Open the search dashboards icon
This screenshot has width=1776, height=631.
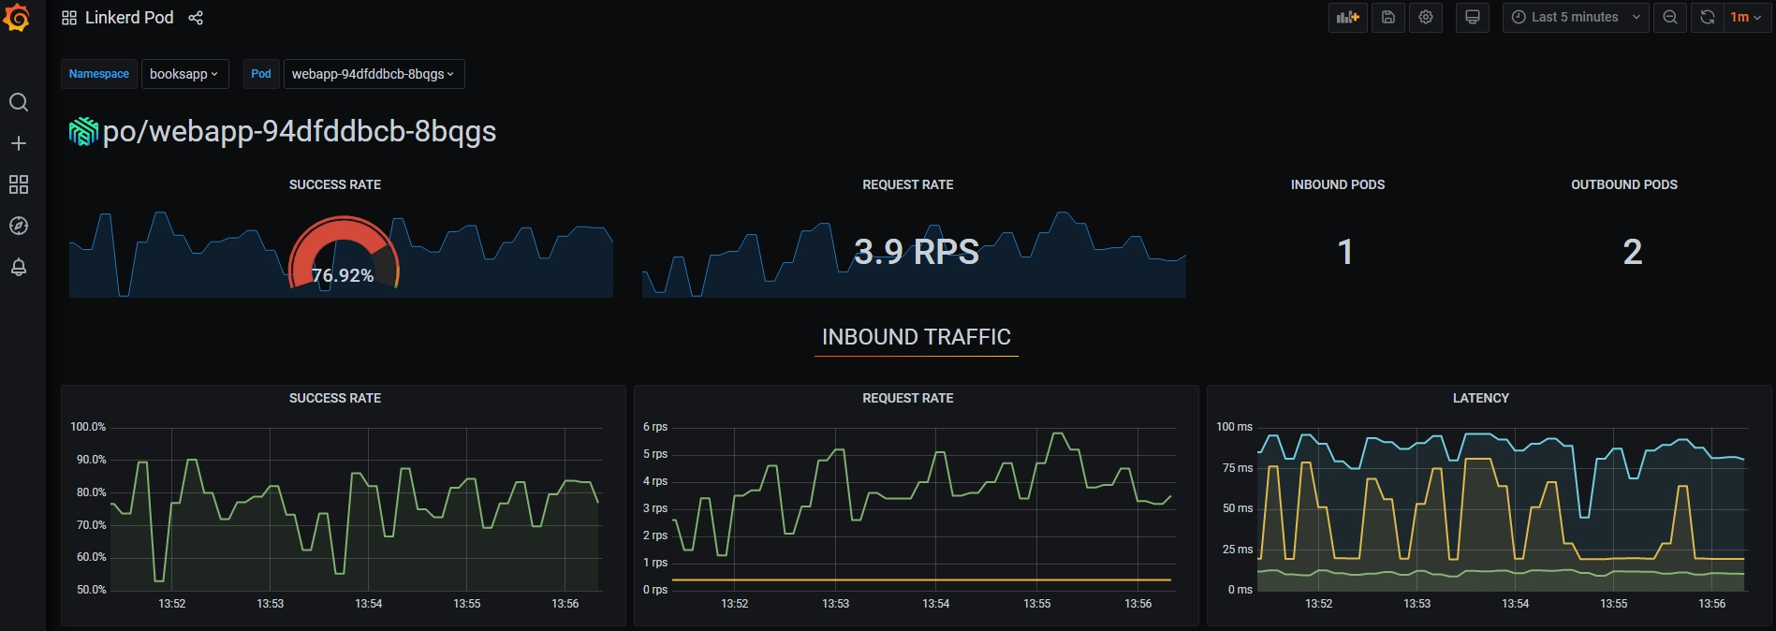point(19,102)
